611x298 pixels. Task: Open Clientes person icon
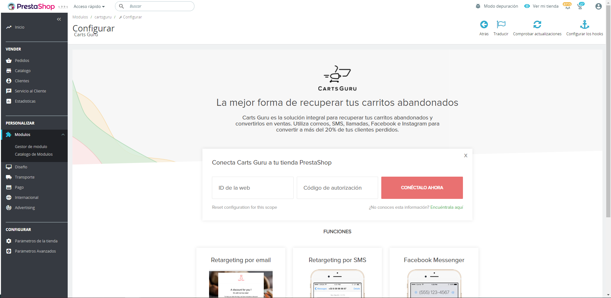tap(9, 81)
